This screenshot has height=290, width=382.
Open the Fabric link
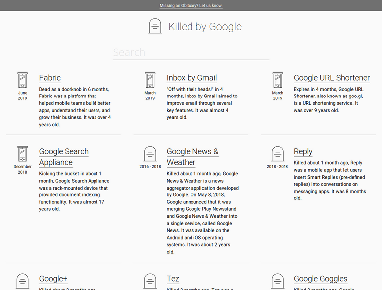[x=50, y=78]
